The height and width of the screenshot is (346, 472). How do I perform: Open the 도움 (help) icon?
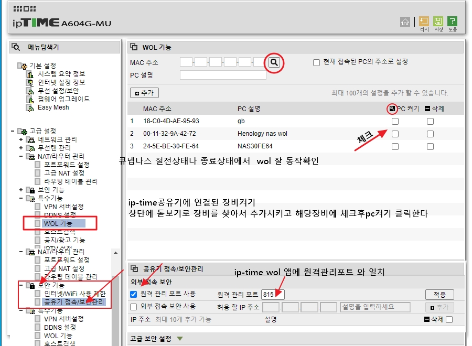pyautogui.click(x=452, y=21)
